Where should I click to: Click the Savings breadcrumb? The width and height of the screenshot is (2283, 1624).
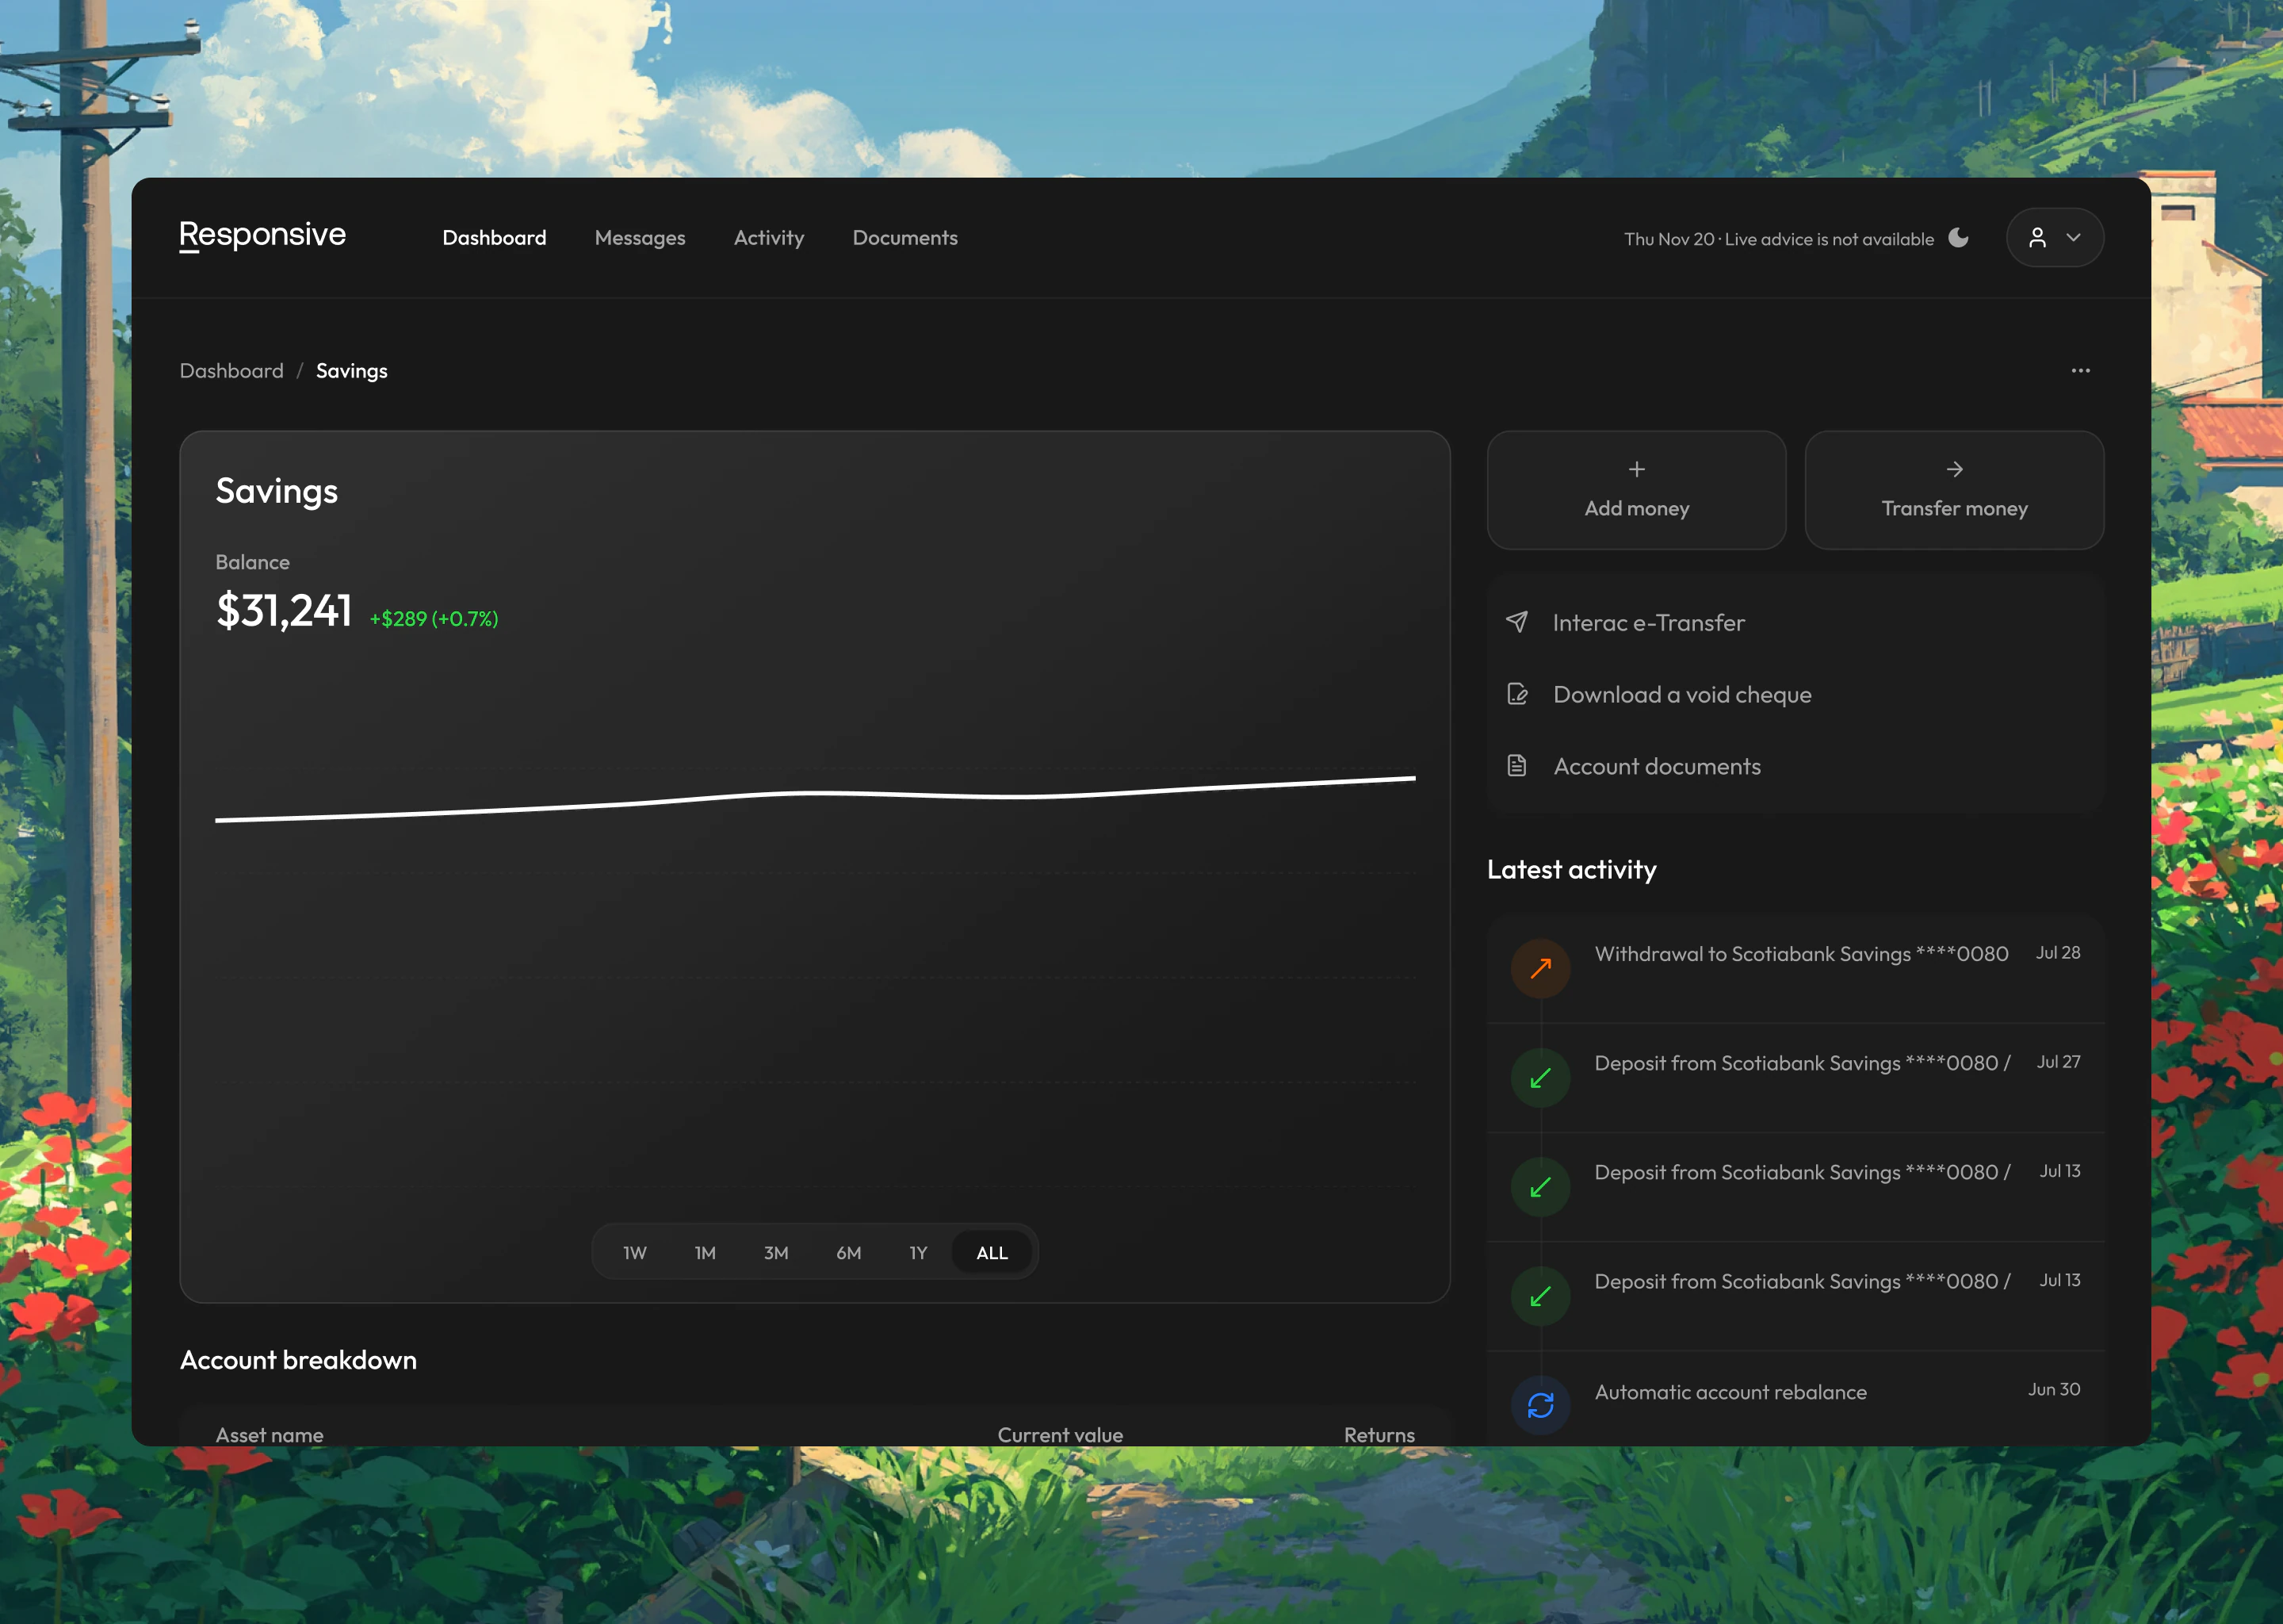352,371
